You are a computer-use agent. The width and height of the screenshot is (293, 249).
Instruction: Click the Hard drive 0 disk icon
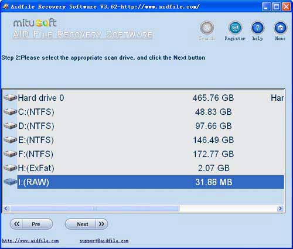[11, 97]
